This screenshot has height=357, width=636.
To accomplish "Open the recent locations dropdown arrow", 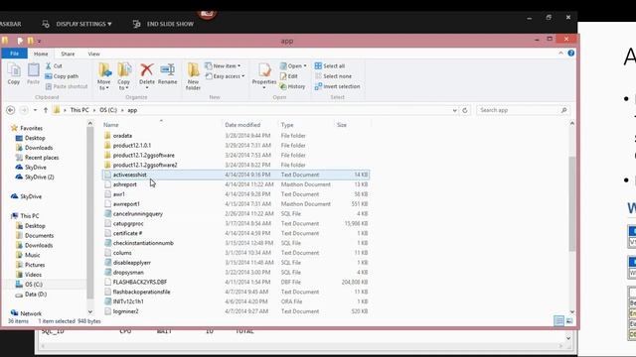I will (36, 110).
